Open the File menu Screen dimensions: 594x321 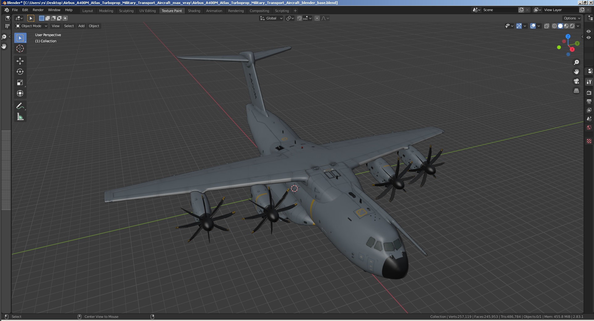pos(15,10)
